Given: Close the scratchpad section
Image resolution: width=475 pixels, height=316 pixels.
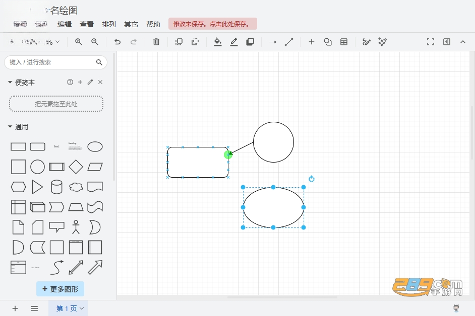Looking at the screenshot, I should (100, 82).
